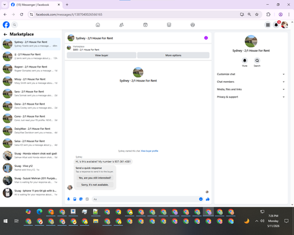
Task: Send a thumbs-up like
Action: pos(208,199)
